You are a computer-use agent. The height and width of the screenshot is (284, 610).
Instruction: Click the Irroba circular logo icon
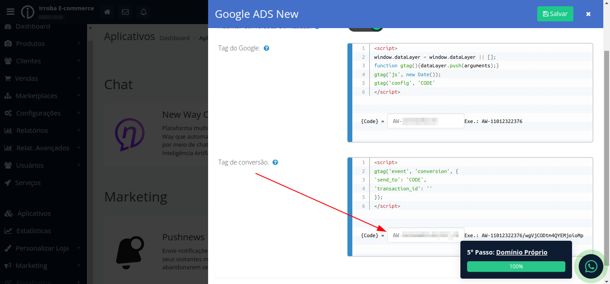point(28,12)
